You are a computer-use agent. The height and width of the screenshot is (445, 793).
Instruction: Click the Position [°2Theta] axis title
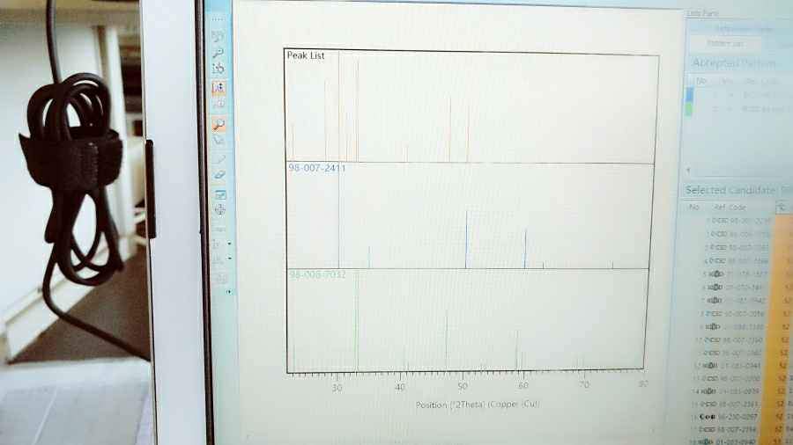click(x=478, y=405)
